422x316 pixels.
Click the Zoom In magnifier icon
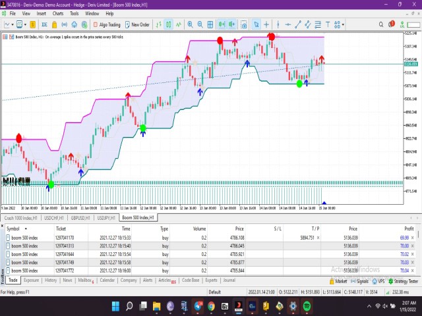(x=191, y=25)
